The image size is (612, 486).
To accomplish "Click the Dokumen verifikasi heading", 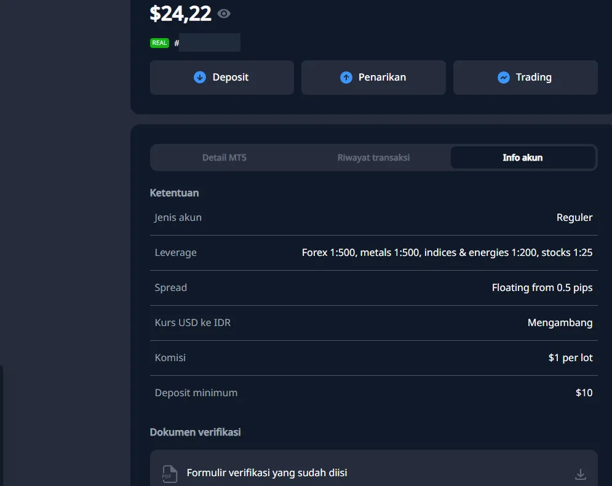I will (x=195, y=432).
